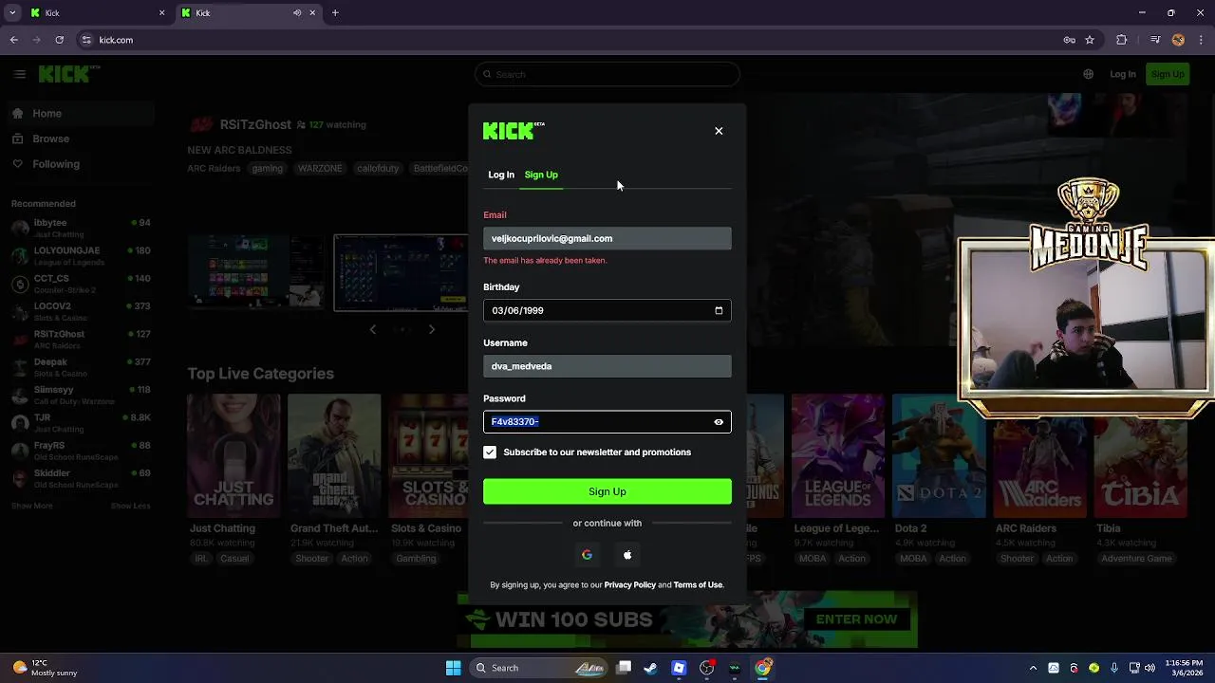
Task: Continue with Google sign-in icon
Action: click(587, 555)
